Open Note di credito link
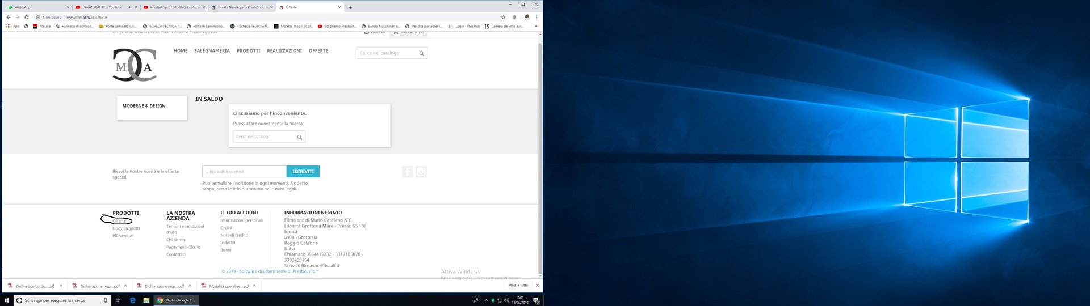Screen dimensions: 1090x306 234,235
